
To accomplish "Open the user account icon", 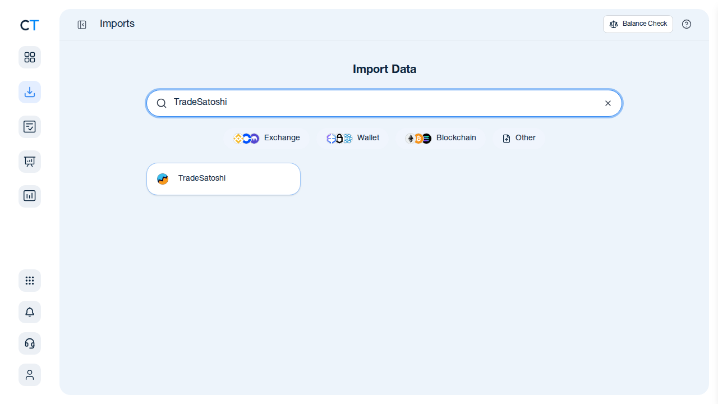I will pos(30,375).
